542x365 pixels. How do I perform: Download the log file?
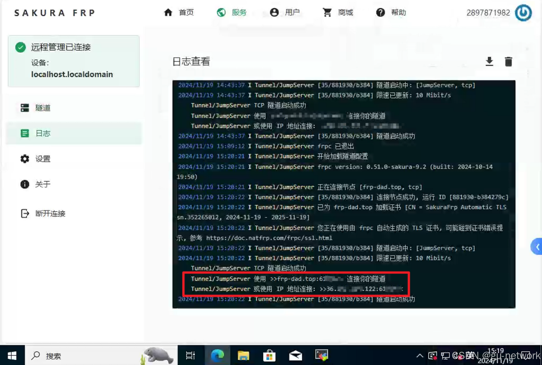[x=489, y=61]
